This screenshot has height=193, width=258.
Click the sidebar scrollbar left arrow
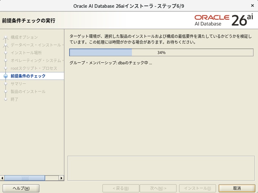tap(2, 178)
